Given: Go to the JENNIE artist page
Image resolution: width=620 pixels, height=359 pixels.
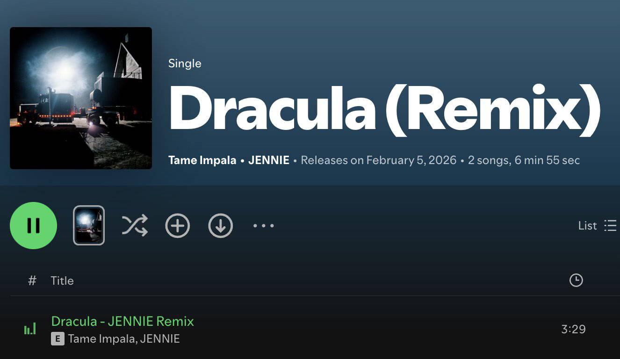Looking at the screenshot, I should point(269,160).
